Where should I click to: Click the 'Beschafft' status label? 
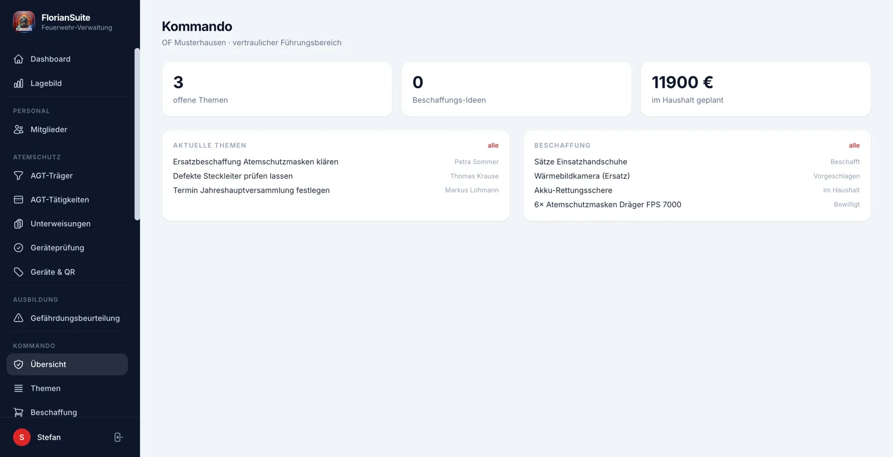click(x=845, y=162)
